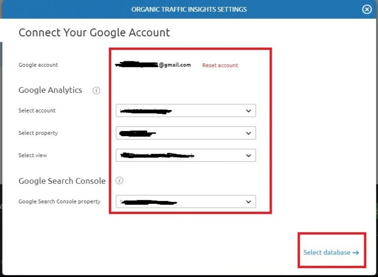Click the Select view label
This screenshot has width=378, height=277.
pos(33,155)
